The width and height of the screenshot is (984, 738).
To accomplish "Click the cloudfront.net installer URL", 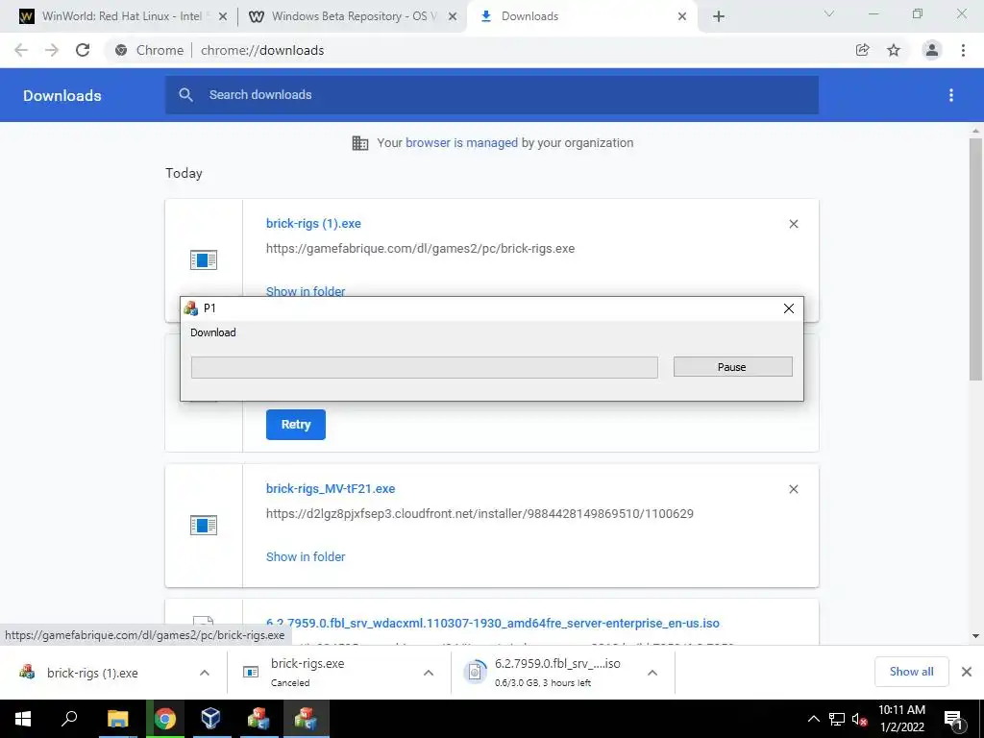I will 480,513.
